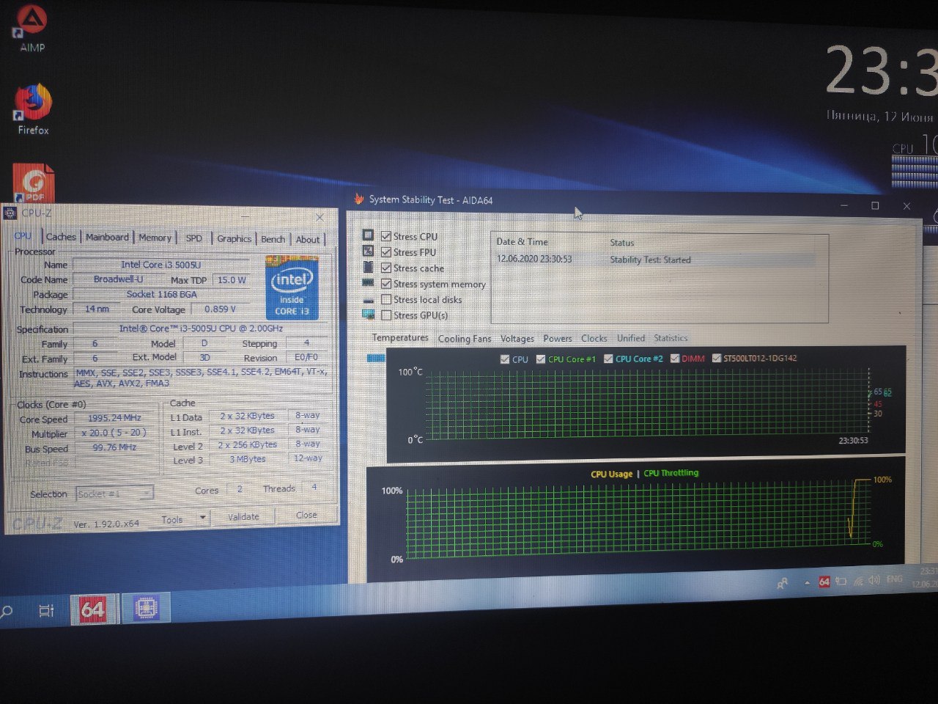Click the CPU-Z title bar icon

pyautogui.click(x=10, y=213)
